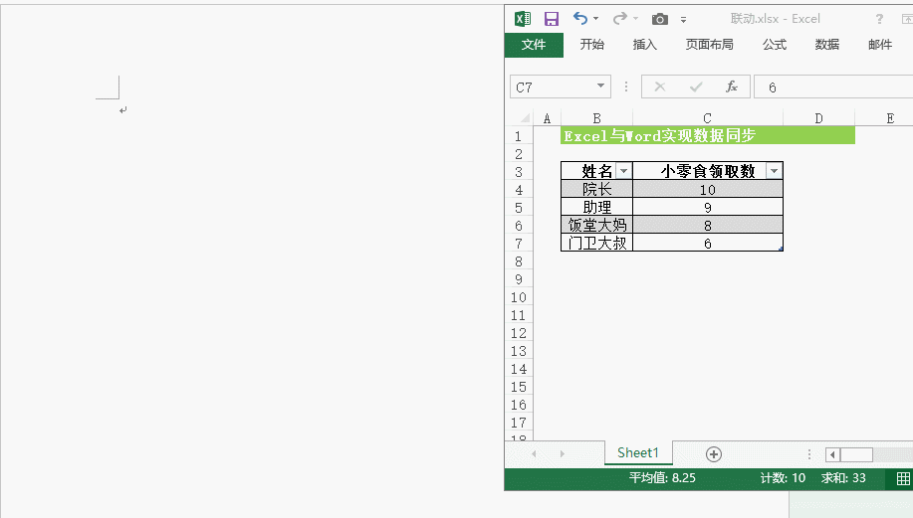Select the cell with value 10

click(708, 189)
